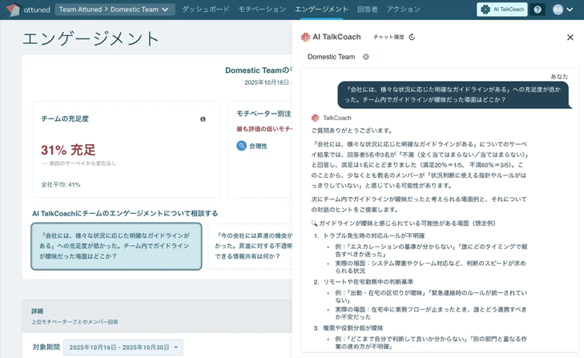
Task: Switch to the モチベーション tab
Action: 262,10
